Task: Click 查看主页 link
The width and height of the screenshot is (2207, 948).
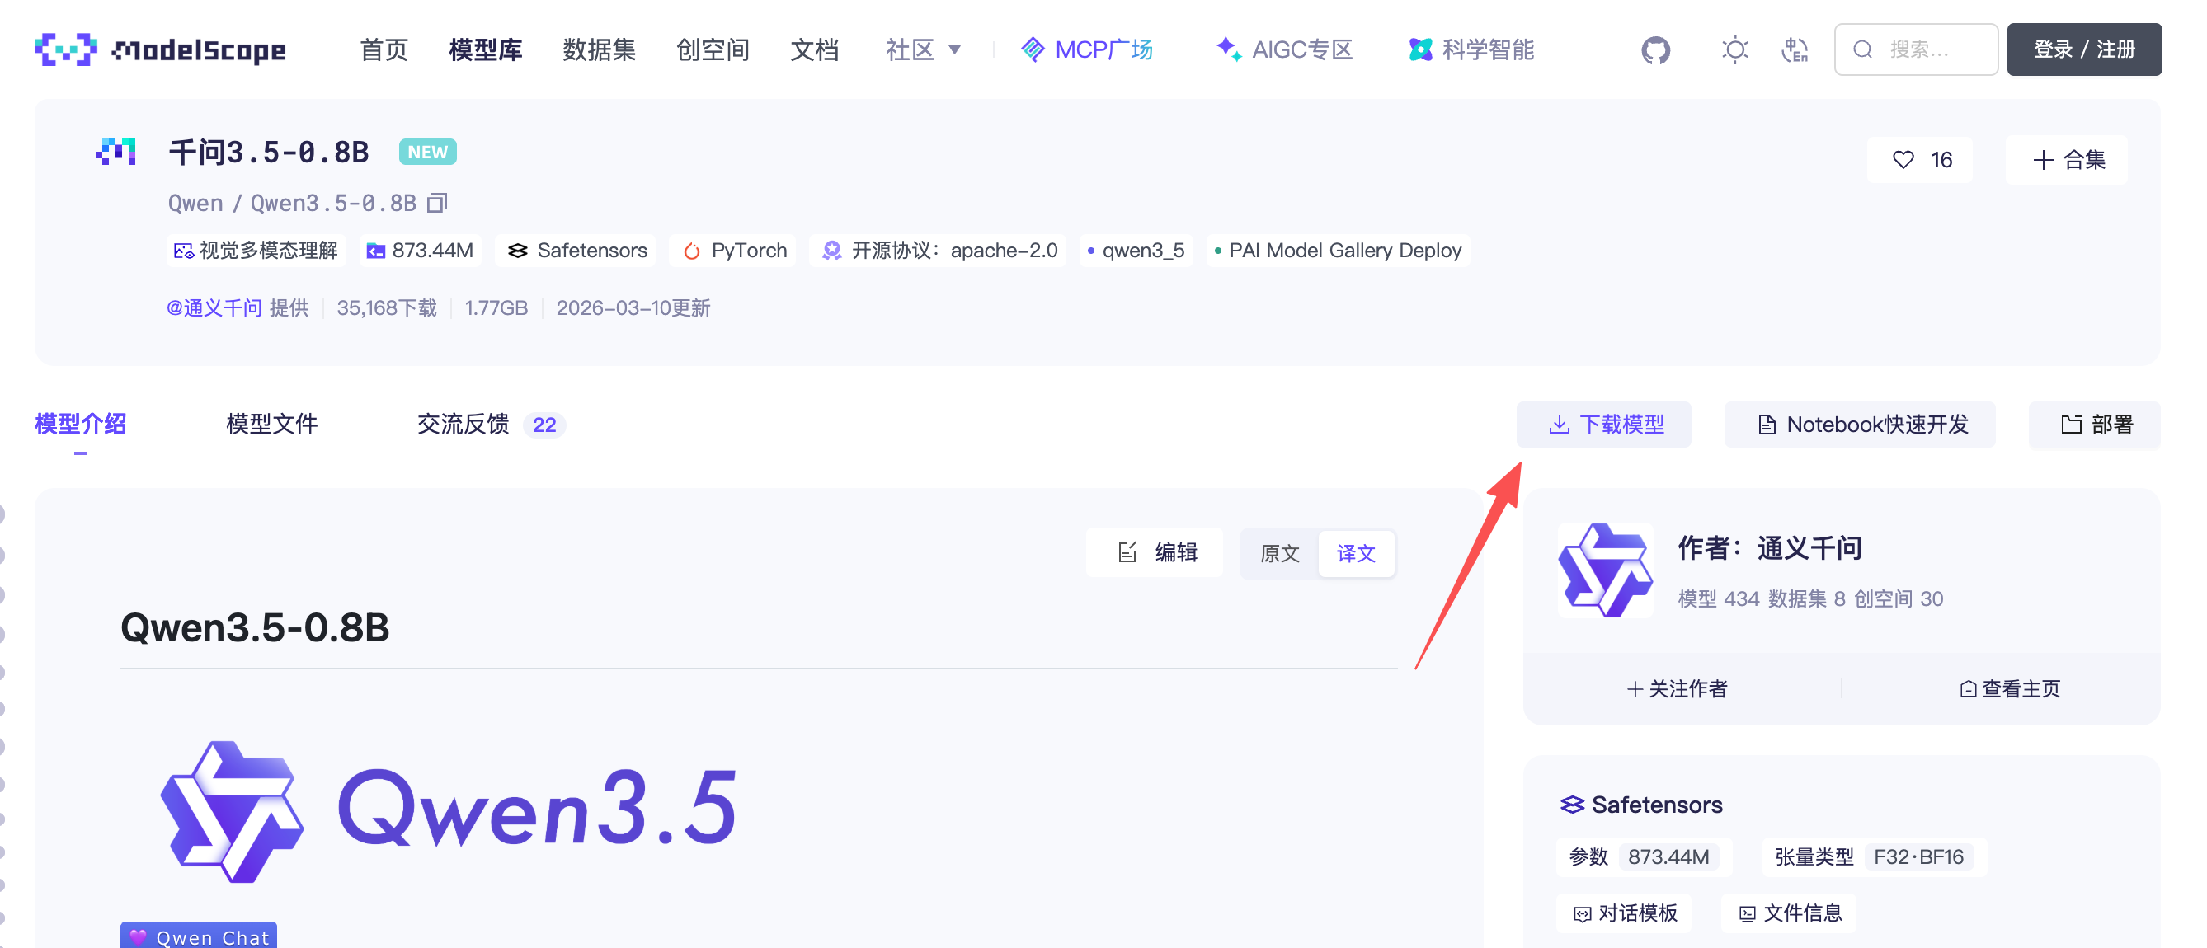Action: (2009, 688)
